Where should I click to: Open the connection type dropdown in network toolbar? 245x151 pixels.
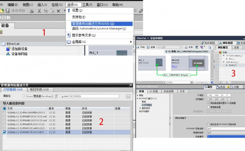[x=181, y=47]
